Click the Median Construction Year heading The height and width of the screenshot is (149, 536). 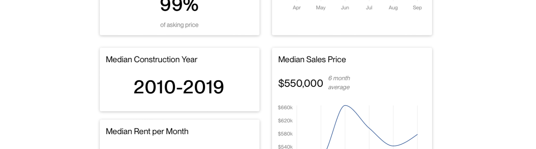(151, 60)
